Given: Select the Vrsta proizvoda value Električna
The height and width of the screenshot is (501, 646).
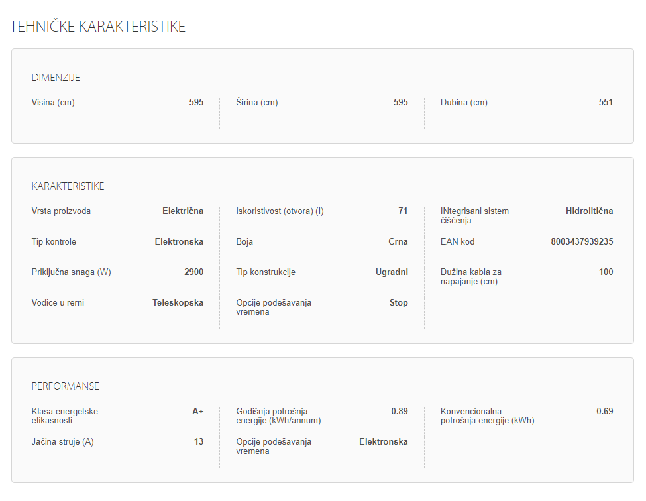Looking at the screenshot, I should click(183, 211).
